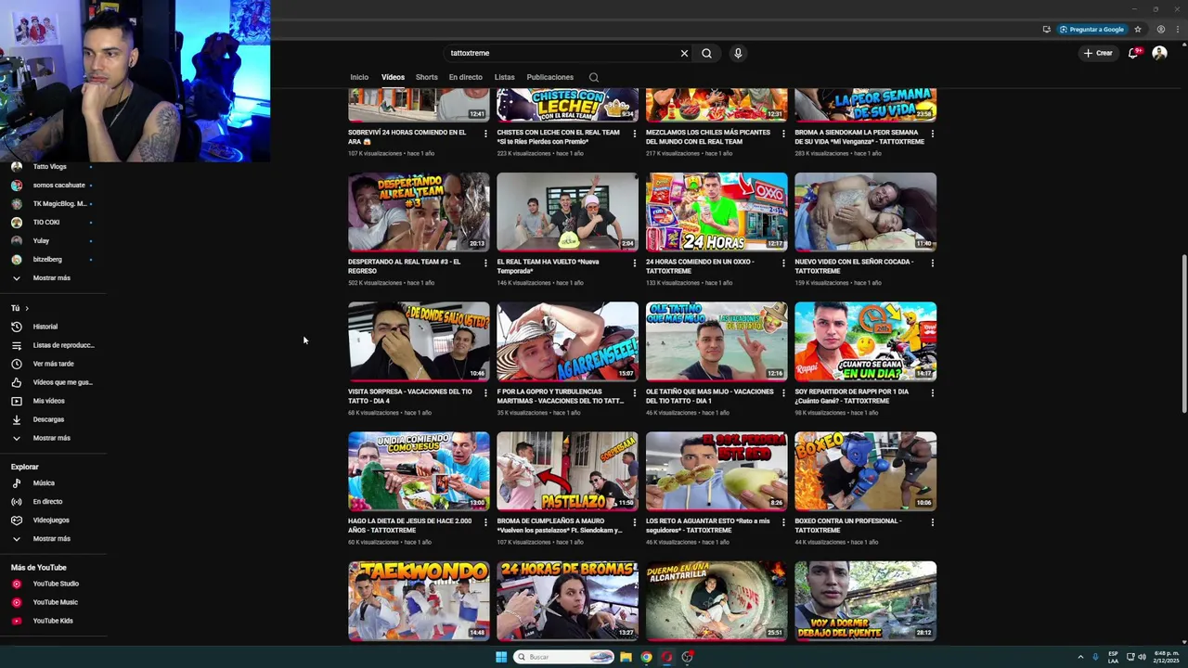This screenshot has height=668, width=1188.
Task: Open options for Despertando al Real Team video
Action: tap(485, 263)
